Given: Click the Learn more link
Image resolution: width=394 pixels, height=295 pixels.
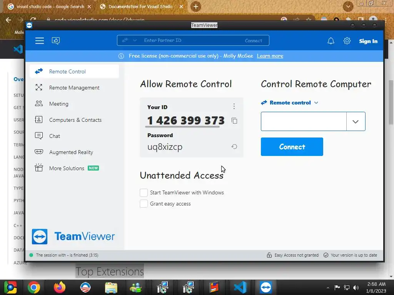Looking at the screenshot, I should (x=270, y=56).
